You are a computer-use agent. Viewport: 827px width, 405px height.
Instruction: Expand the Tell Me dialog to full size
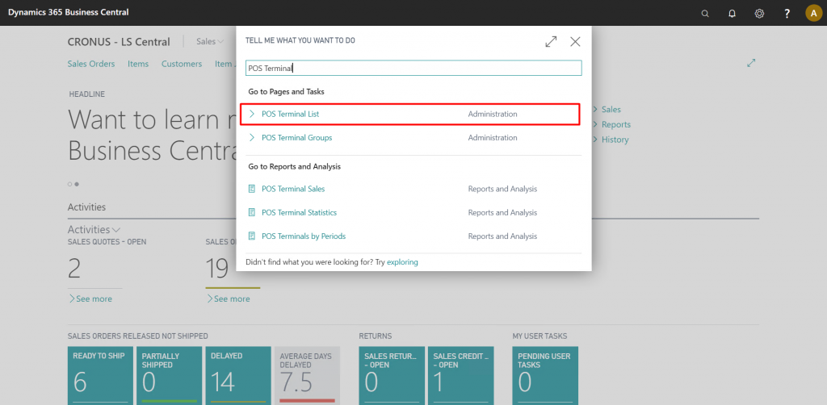pos(551,42)
